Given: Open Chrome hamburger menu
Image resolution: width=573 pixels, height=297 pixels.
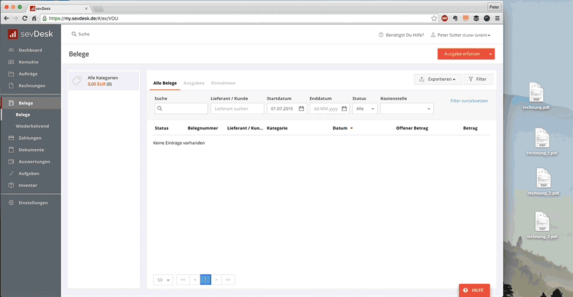Looking at the screenshot, I should click(497, 18).
